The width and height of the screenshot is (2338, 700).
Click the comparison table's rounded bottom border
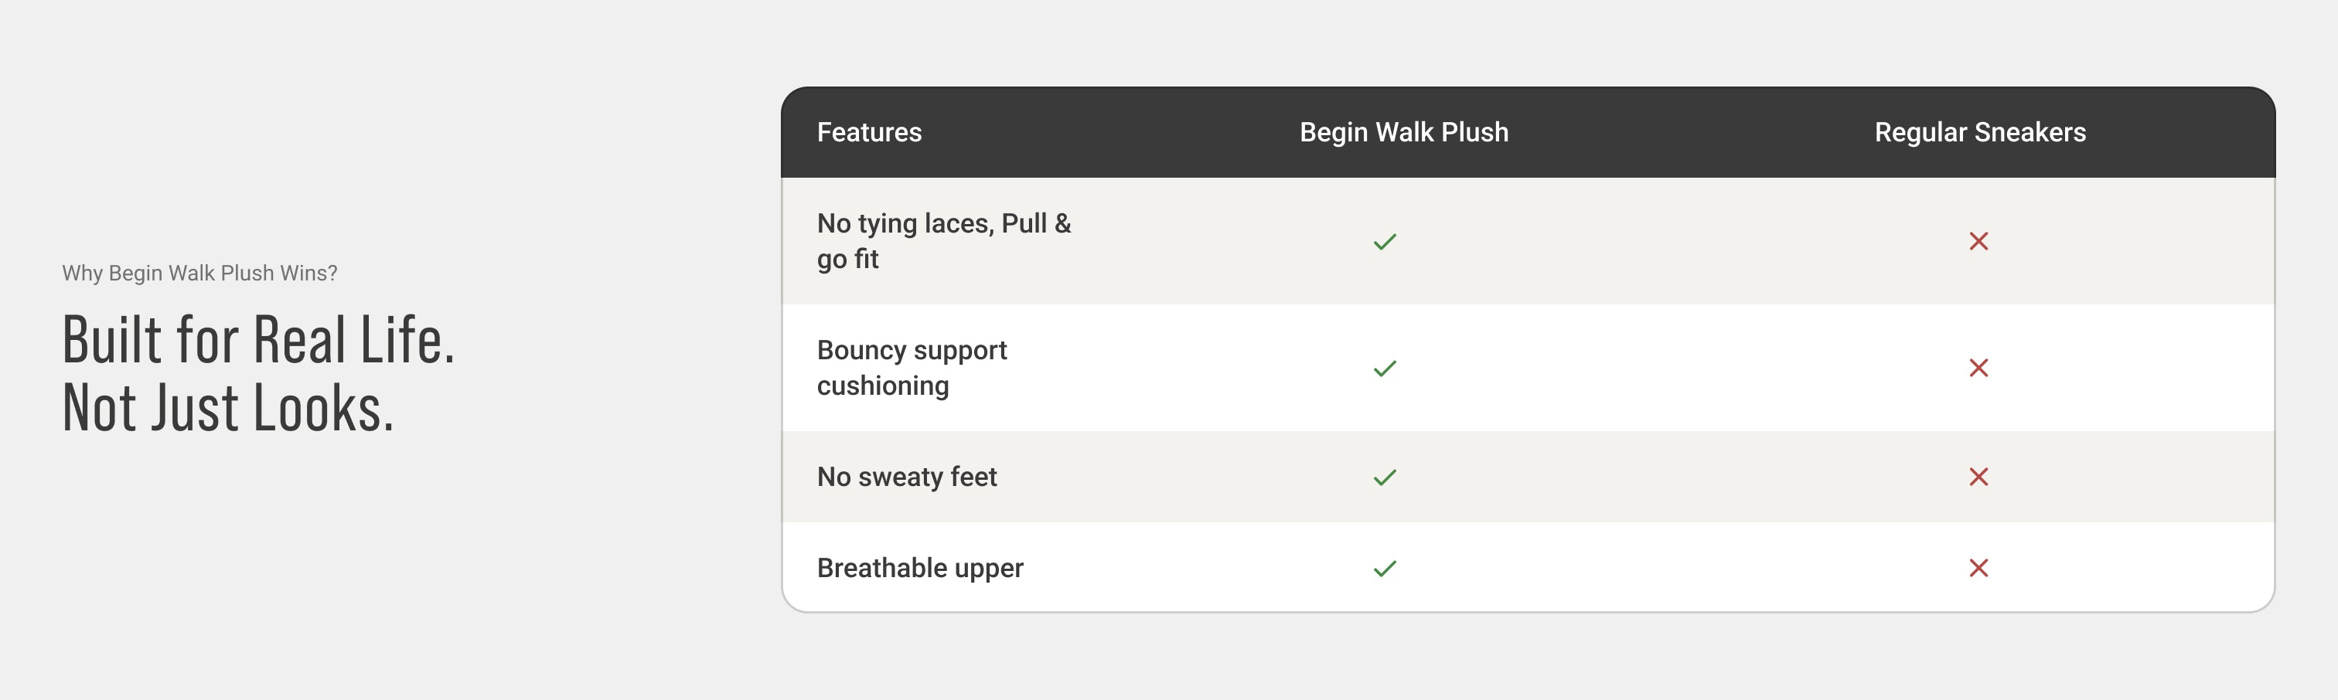coord(1527,611)
